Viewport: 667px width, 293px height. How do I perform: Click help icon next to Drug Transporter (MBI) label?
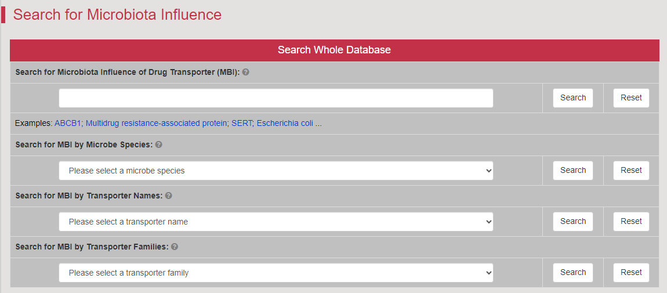click(x=245, y=73)
